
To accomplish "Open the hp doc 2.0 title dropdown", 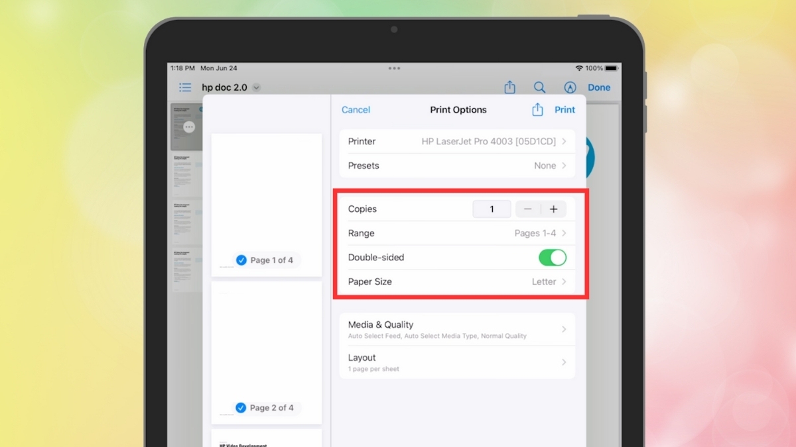I will 256,87.
